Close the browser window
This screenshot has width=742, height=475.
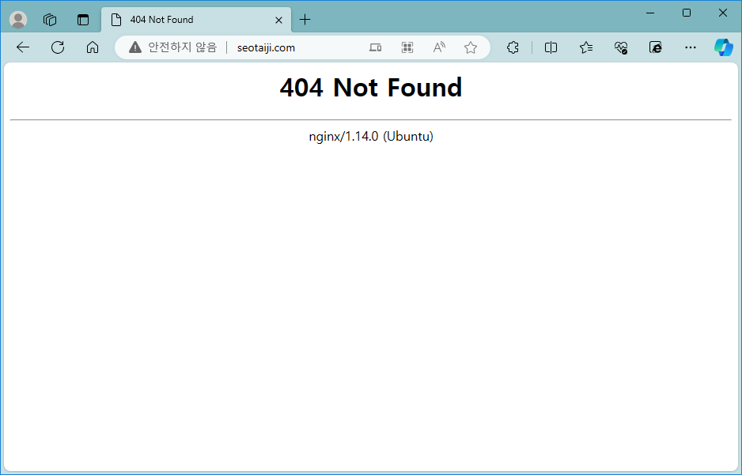(722, 13)
